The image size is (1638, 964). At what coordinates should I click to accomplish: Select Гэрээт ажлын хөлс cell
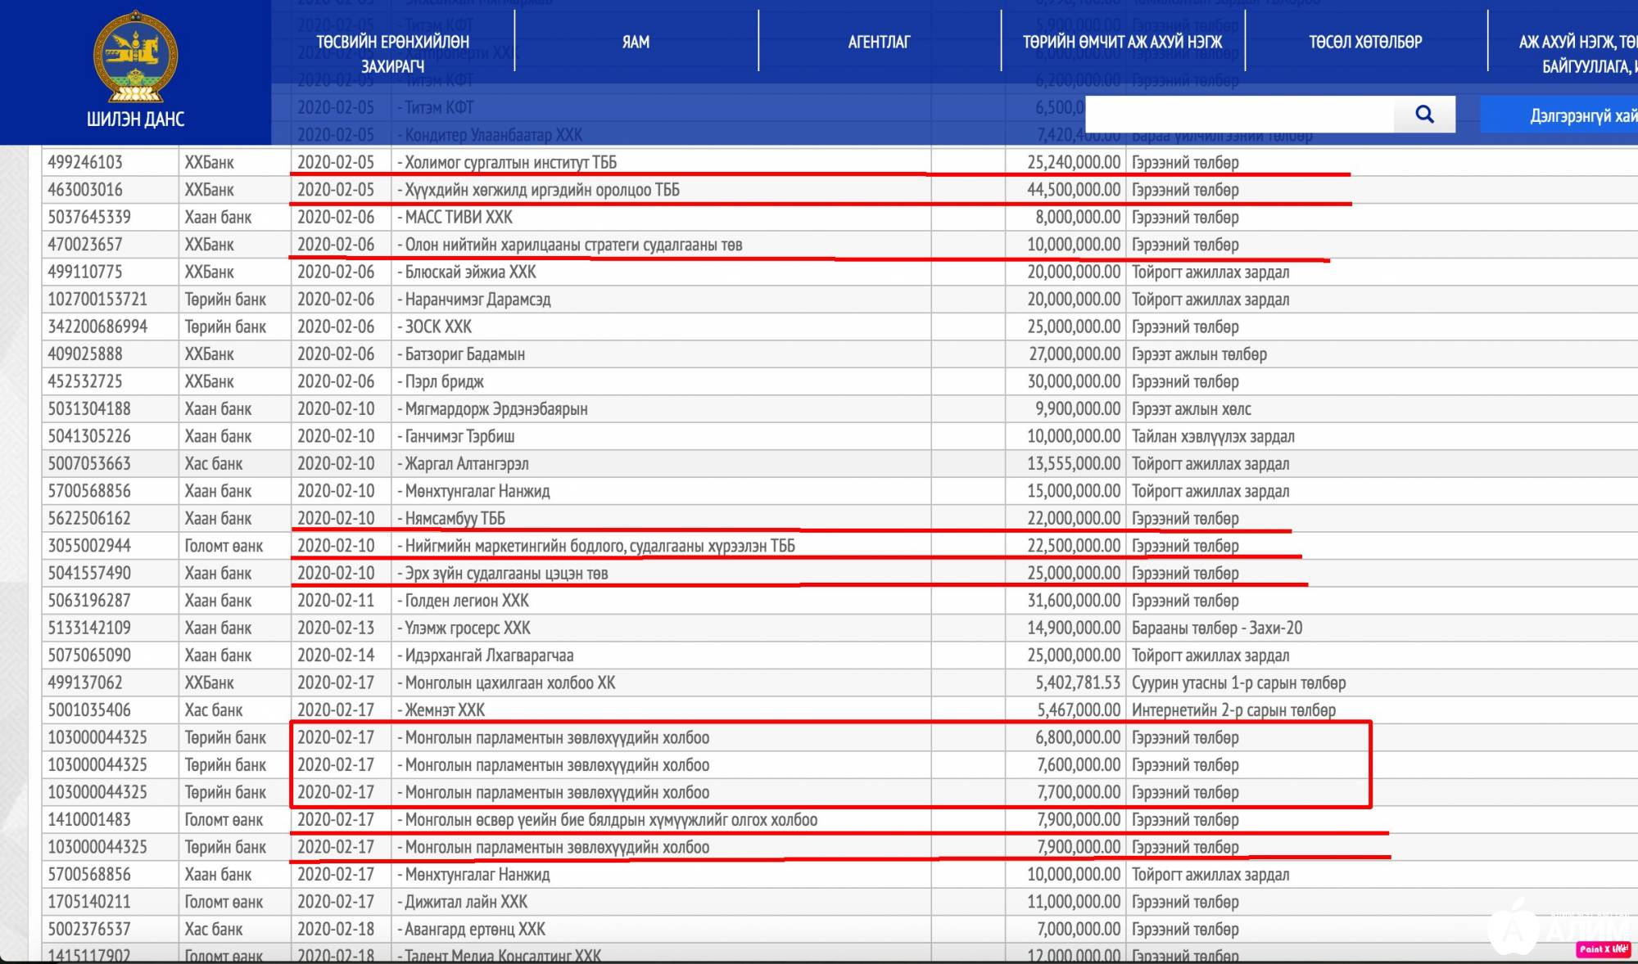pyautogui.click(x=1191, y=408)
